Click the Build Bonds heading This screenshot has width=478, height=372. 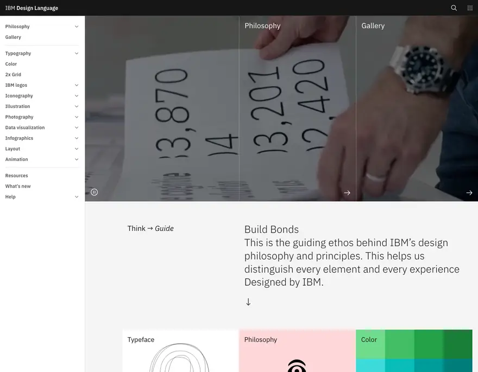[271, 229]
